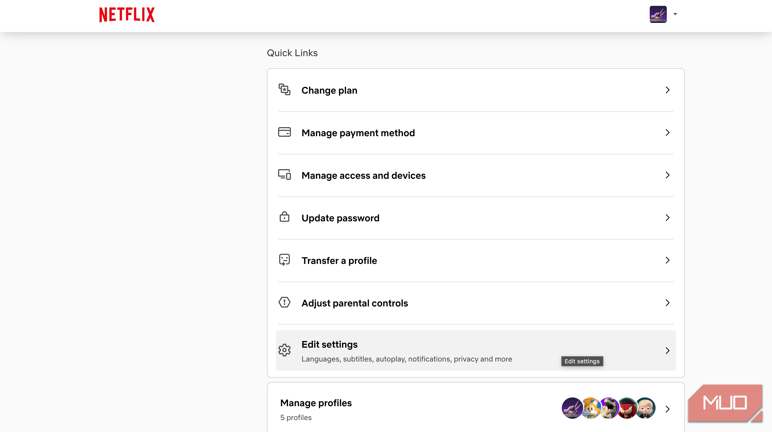Open the Update password chevron arrow
The width and height of the screenshot is (772, 432).
coord(667,218)
